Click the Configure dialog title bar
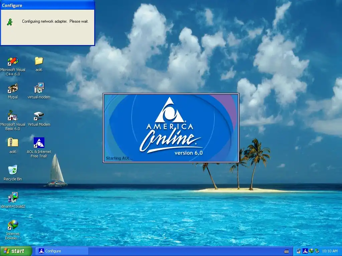 pyautogui.click(x=47, y=5)
